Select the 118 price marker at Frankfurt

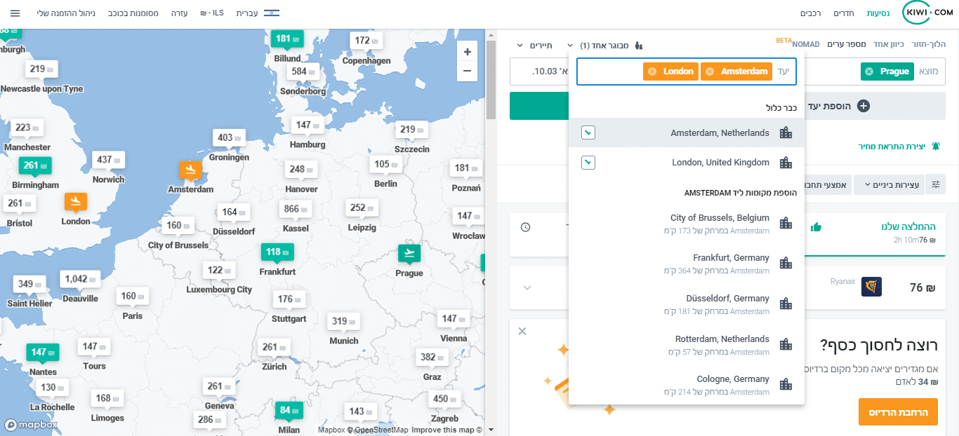(x=277, y=252)
